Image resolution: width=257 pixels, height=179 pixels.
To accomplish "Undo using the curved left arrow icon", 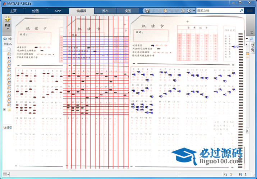I will click(171, 11).
